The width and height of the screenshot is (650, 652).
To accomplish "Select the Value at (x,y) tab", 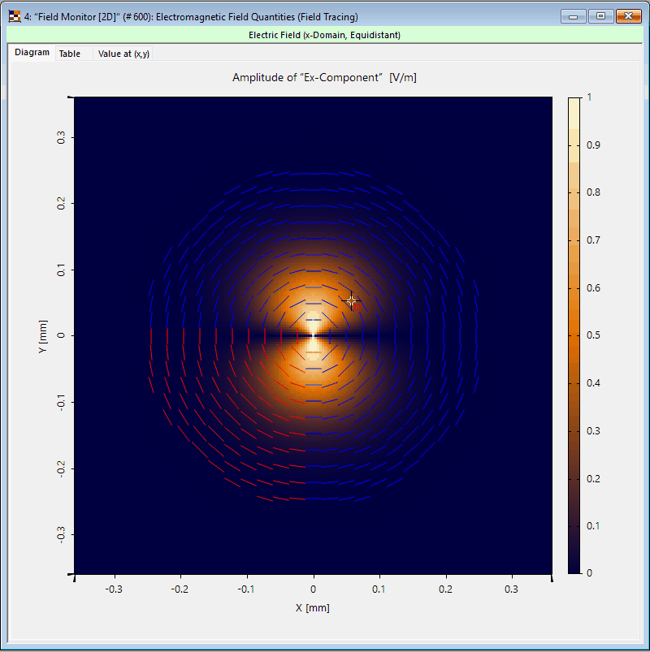I will click(x=123, y=54).
